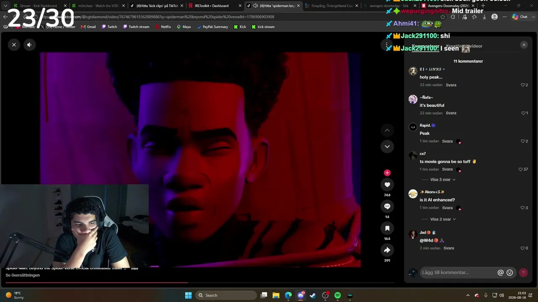Open the weather widget showing 18°C Sunny
The image size is (538, 302).
tap(15, 295)
